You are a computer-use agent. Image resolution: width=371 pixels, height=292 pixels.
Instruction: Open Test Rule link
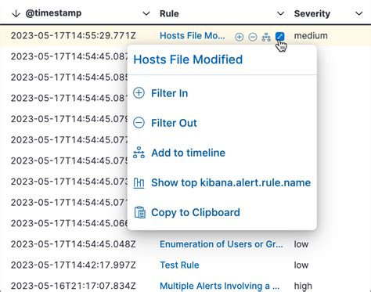179,265
